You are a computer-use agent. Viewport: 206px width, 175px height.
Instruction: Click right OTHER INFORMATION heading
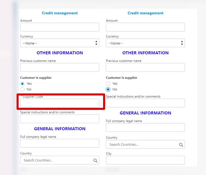click(x=145, y=53)
